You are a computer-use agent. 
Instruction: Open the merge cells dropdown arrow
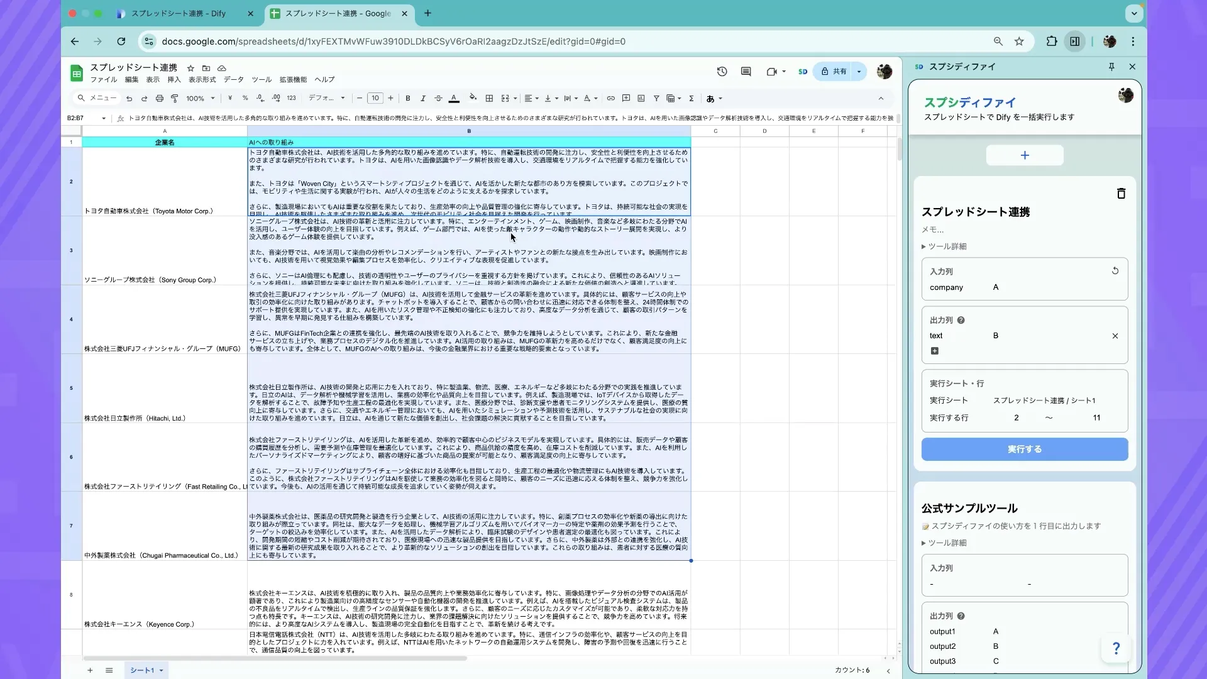(x=514, y=98)
